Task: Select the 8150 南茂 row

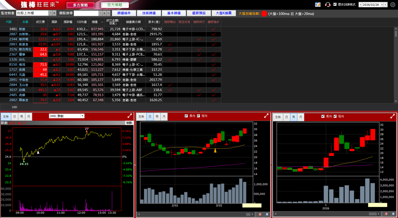Action: pyautogui.click(x=111, y=64)
